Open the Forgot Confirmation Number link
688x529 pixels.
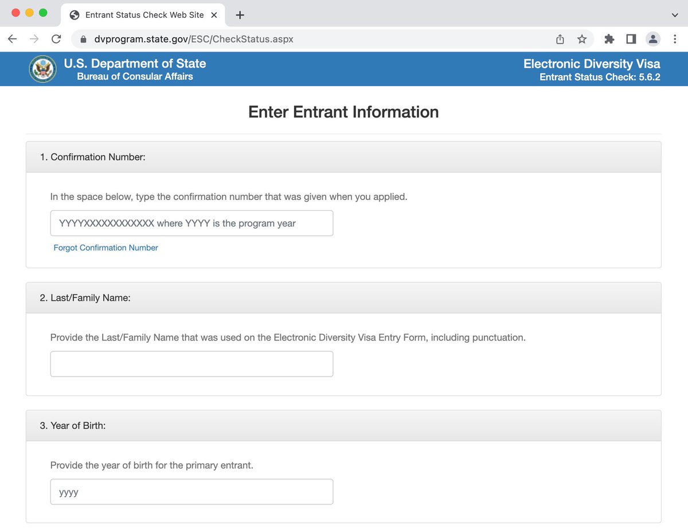[105, 248]
